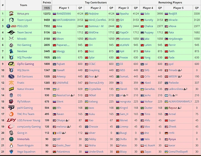Image resolution: width=201 pixels, height=156 pixels.
Task: Open the Mineski team link
Action: [x=22, y=39]
